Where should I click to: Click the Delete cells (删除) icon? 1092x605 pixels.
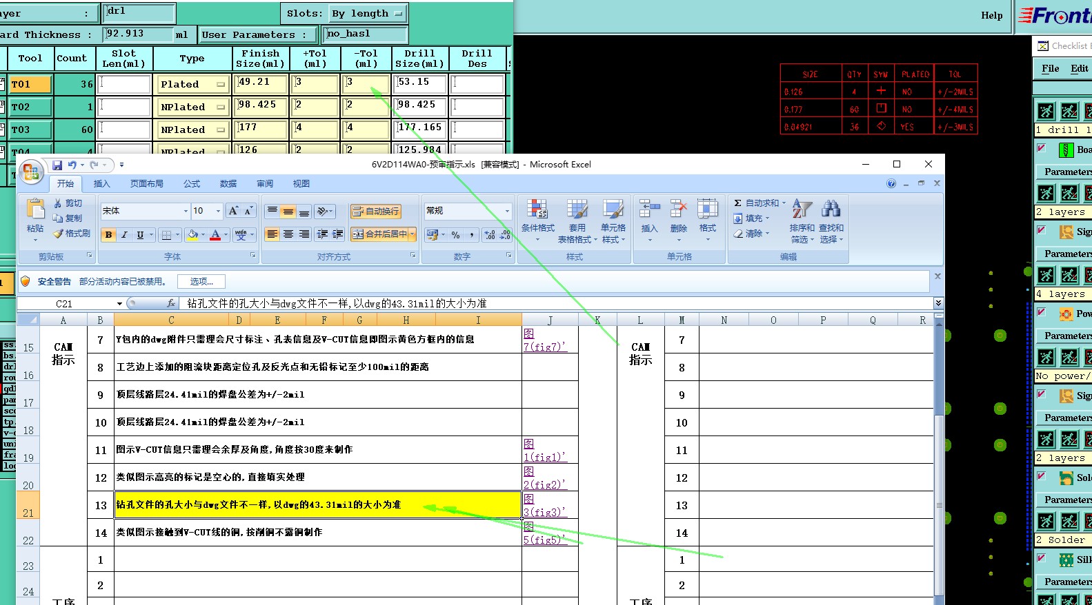tap(679, 210)
